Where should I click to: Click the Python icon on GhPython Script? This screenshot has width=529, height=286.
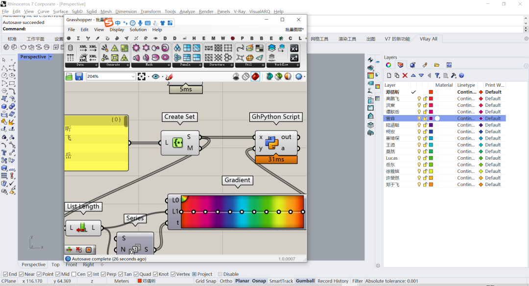272,143
